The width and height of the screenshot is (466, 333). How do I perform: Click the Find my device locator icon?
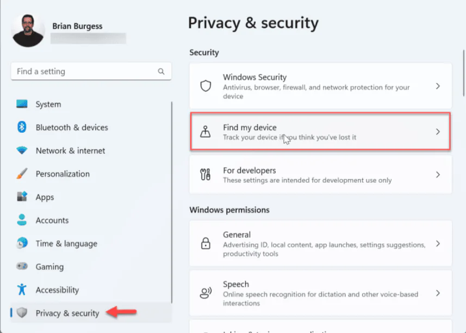(206, 131)
